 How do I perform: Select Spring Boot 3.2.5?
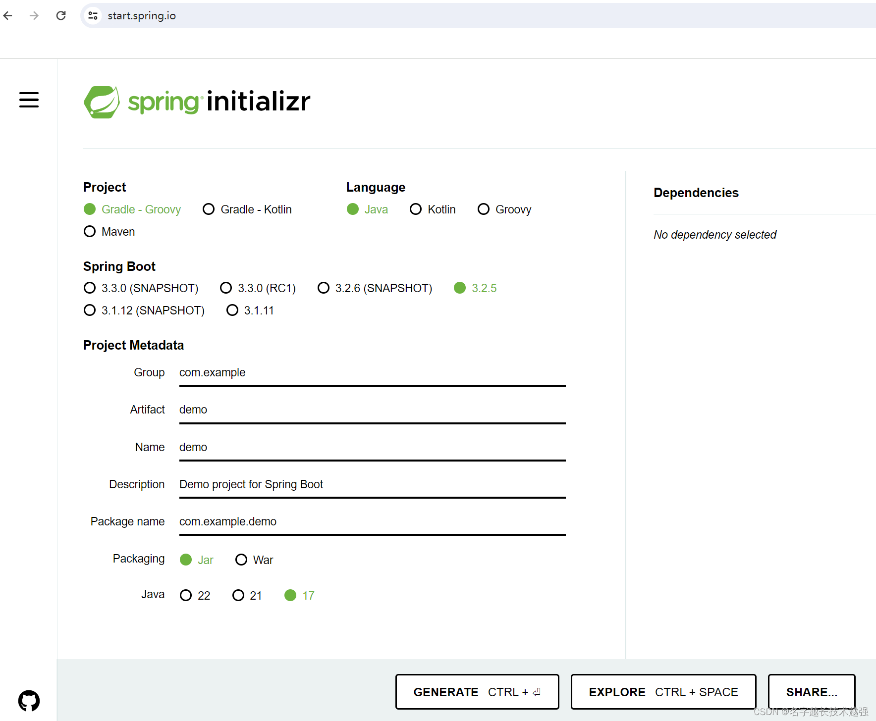coord(475,288)
